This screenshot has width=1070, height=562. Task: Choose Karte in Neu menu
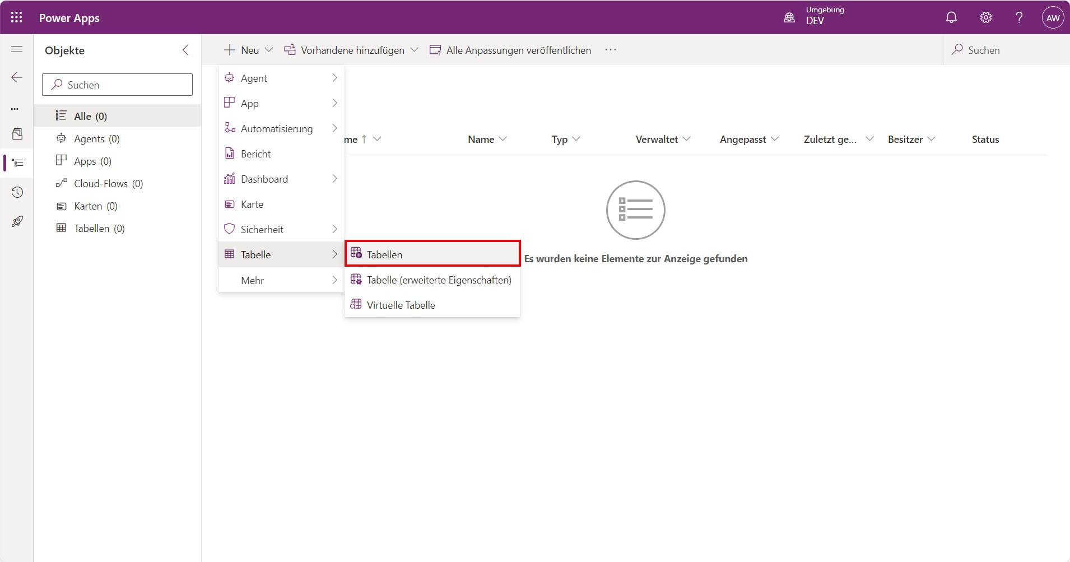(281, 204)
